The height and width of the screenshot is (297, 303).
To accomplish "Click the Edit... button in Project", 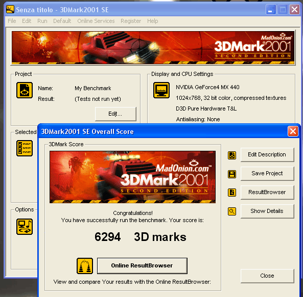I will click(115, 114).
